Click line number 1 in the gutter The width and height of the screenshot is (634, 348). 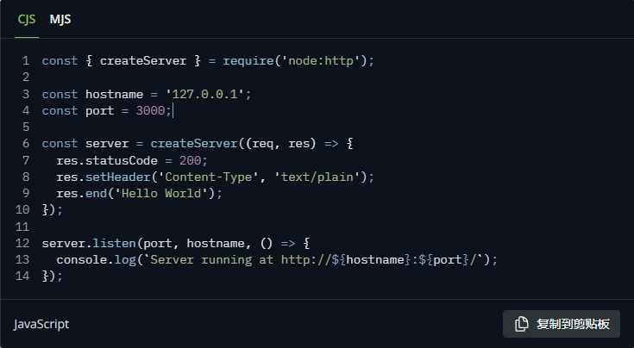[x=26, y=60]
